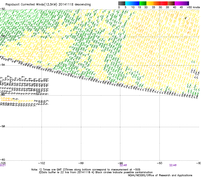201x177 pixels.
Task: Click the '25' legend tick label
Action: (153, 7)
